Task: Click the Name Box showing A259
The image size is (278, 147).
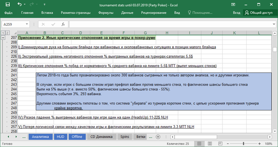Action: tap(14, 25)
